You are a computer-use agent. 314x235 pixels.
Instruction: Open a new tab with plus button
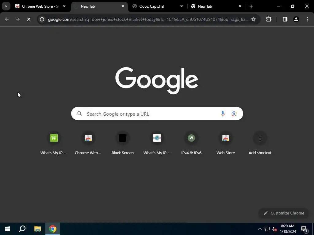click(x=251, y=6)
